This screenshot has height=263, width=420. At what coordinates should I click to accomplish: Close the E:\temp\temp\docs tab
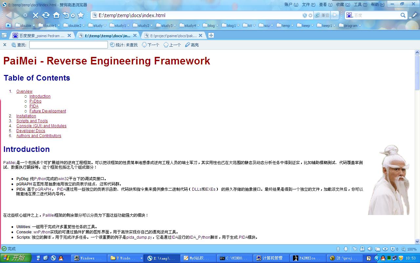click(x=135, y=36)
